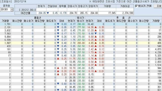Select the strike price 262.50 cell
Screen dimensions: 162x91
tap(81, 46)
